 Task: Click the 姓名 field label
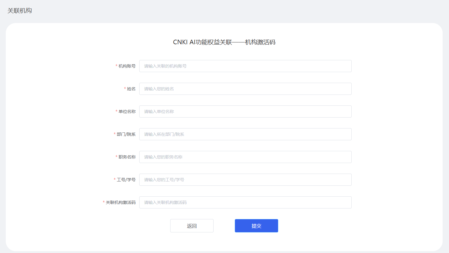(131, 89)
